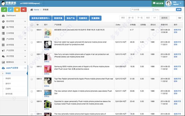Click the blue pencil shortcut button

click(10, 10)
